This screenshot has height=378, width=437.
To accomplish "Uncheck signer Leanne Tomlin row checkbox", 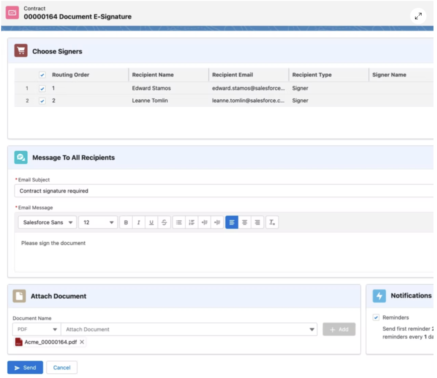I will point(42,101).
